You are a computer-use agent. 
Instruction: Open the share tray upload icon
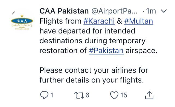[149, 95]
